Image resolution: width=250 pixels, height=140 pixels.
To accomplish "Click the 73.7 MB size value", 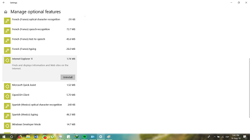I will (x=71, y=29).
